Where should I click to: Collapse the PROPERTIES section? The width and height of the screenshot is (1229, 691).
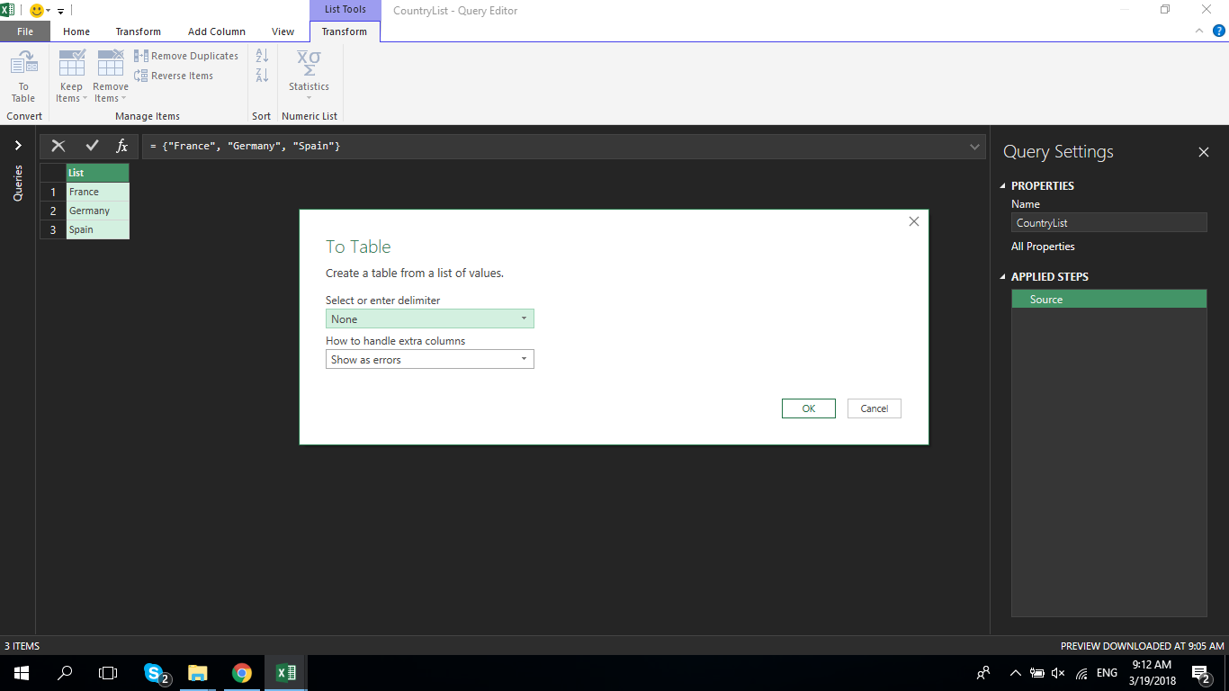click(1004, 186)
